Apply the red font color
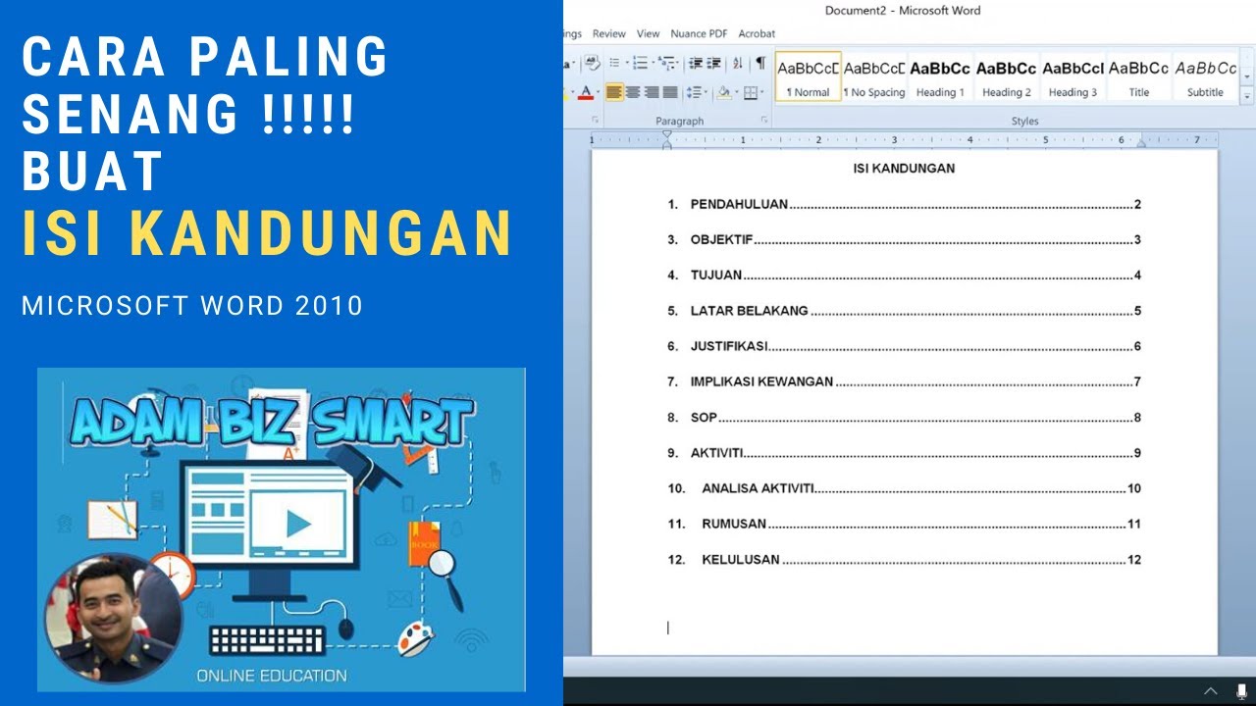 [x=586, y=92]
